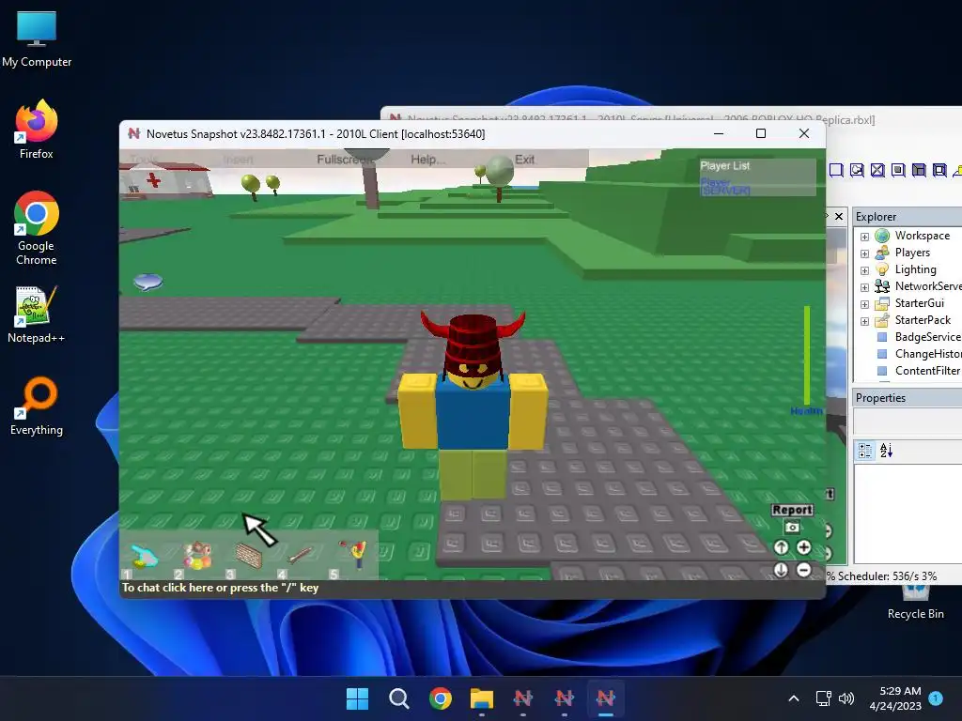Screen dimensions: 962x721
Task: Click the crossed-square toolbar icon in server window
Action: point(877,170)
